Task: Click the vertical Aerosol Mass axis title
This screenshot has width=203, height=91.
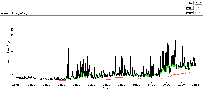Action: (x=8, y=49)
